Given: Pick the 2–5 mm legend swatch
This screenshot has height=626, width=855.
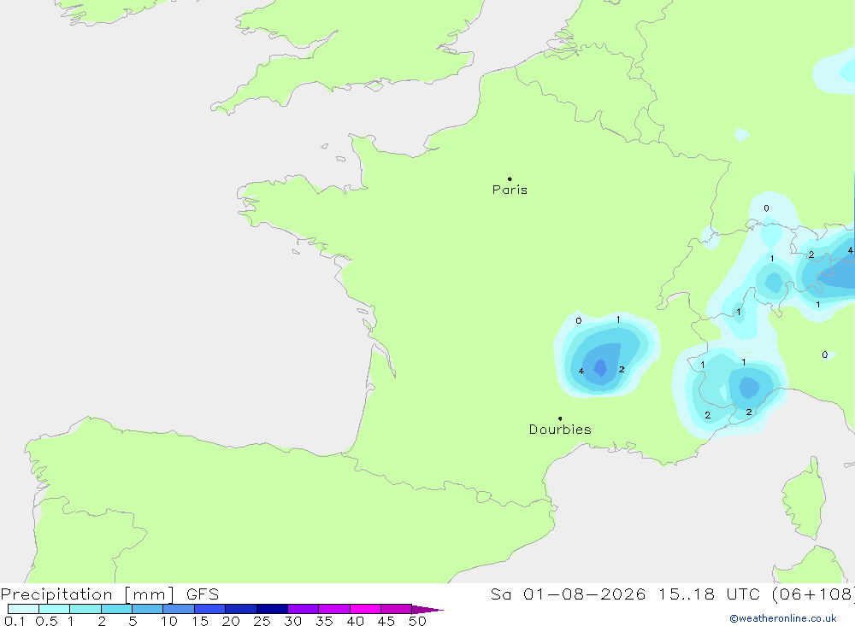Looking at the screenshot, I should 116,609.
